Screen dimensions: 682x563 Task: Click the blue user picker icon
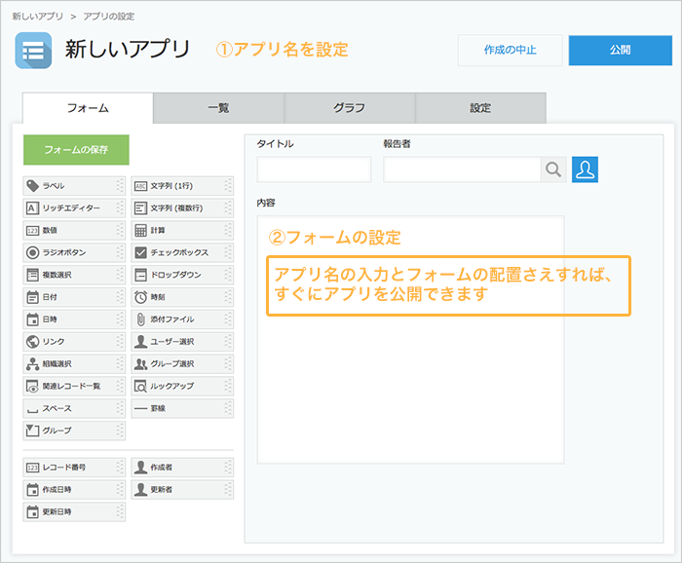click(x=585, y=169)
